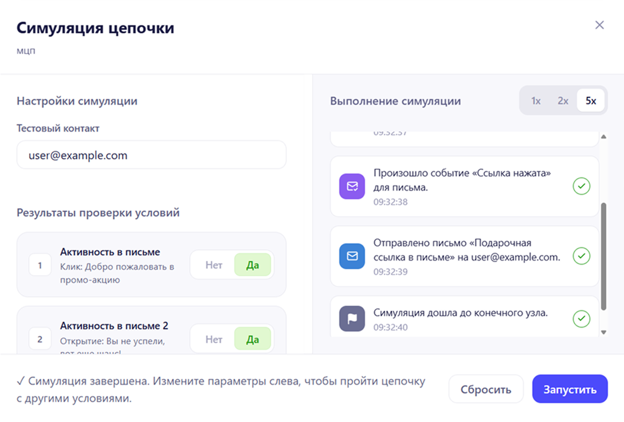Choose Да for Активность в письме
Screen dimensions: 624x422
tap(253, 265)
